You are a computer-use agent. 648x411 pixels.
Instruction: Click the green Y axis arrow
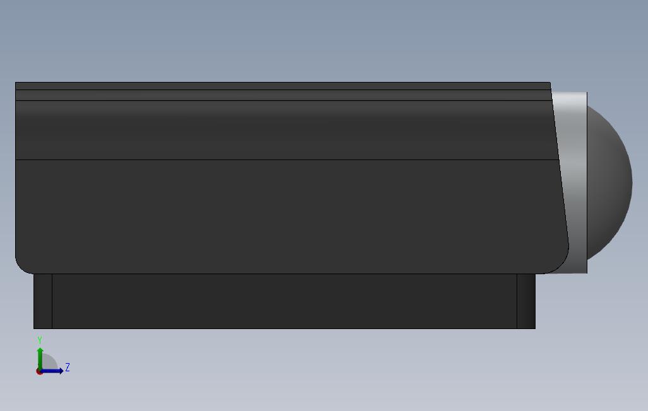(40, 358)
